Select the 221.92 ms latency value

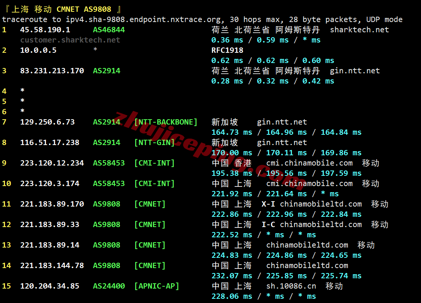click(232, 194)
